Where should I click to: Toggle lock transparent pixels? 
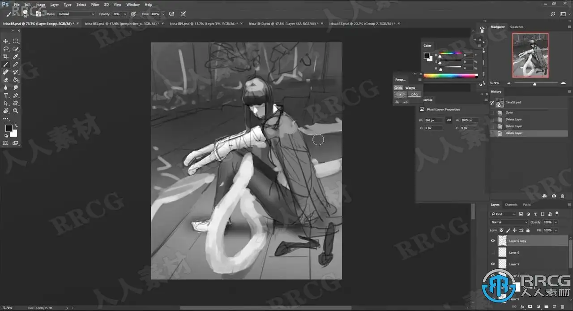click(x=501, y=230)
